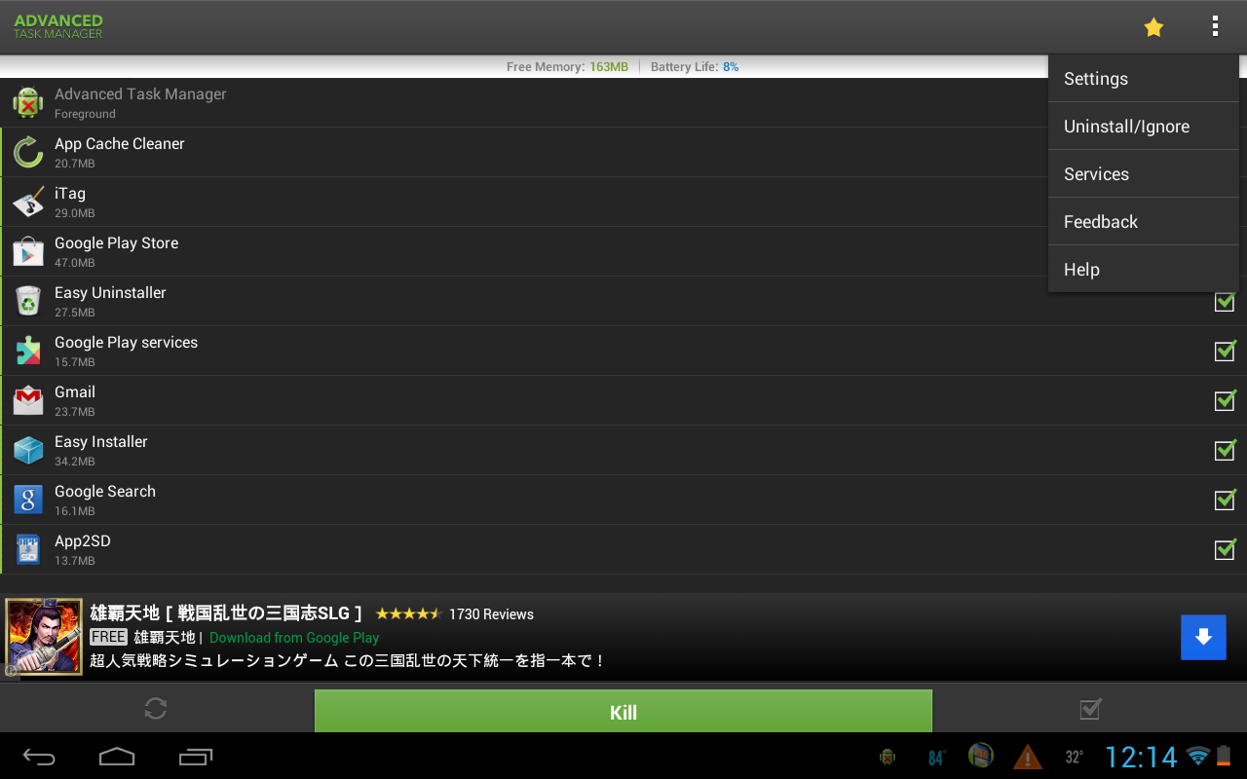Select Services in the overflow menu
The height and width of the screenshot is (779, 1247).
pos(1095,173)
